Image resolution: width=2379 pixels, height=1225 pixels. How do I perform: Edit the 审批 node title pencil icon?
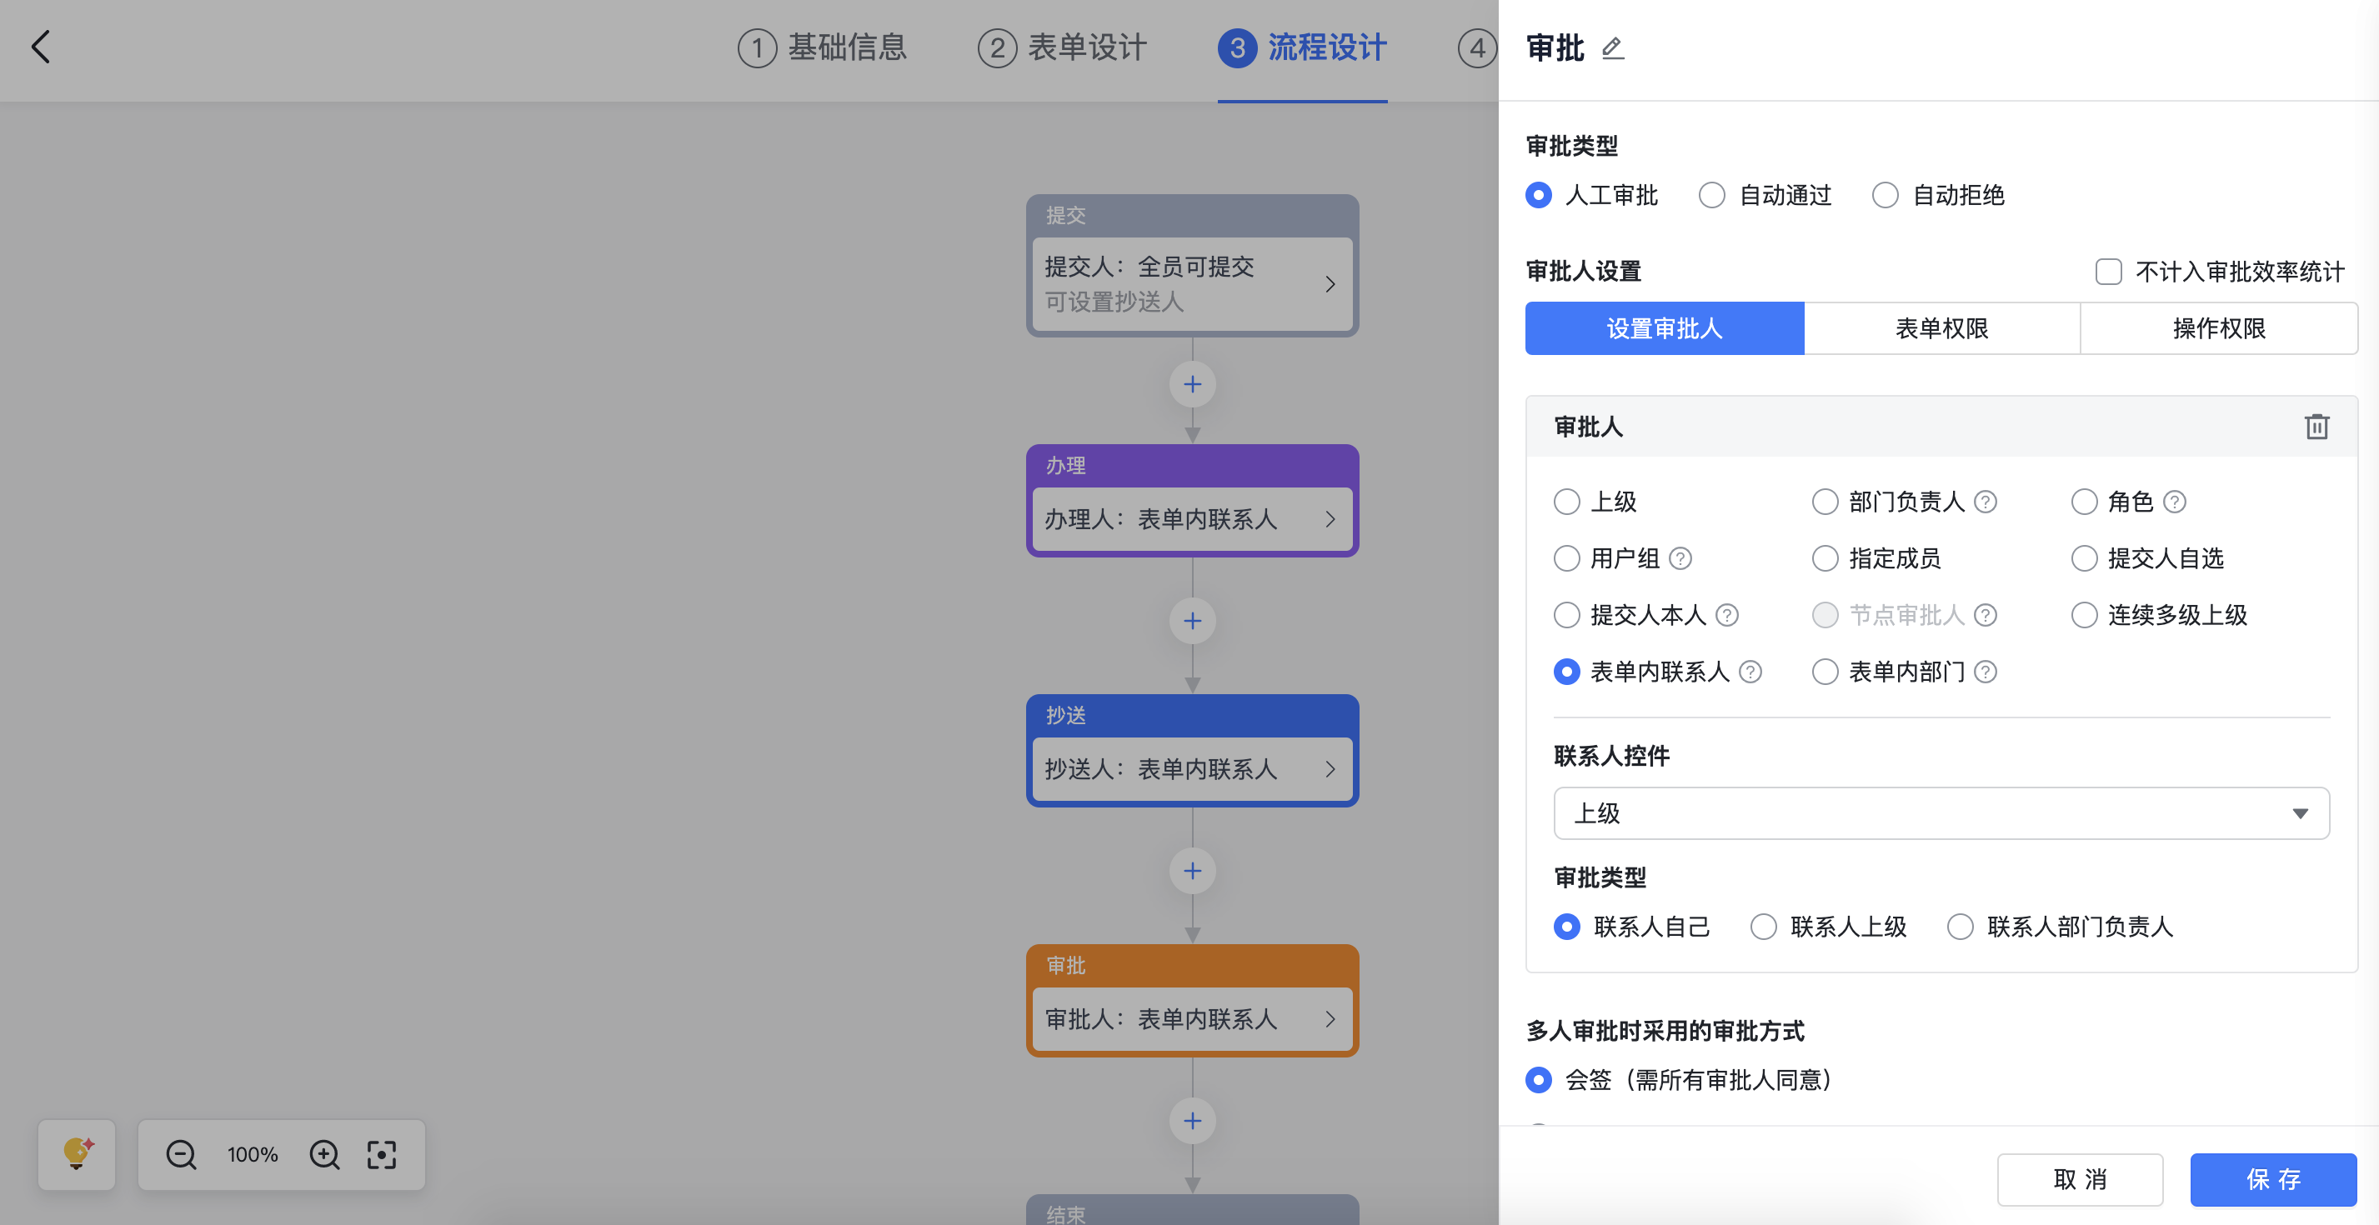(x=1612, y=48)
